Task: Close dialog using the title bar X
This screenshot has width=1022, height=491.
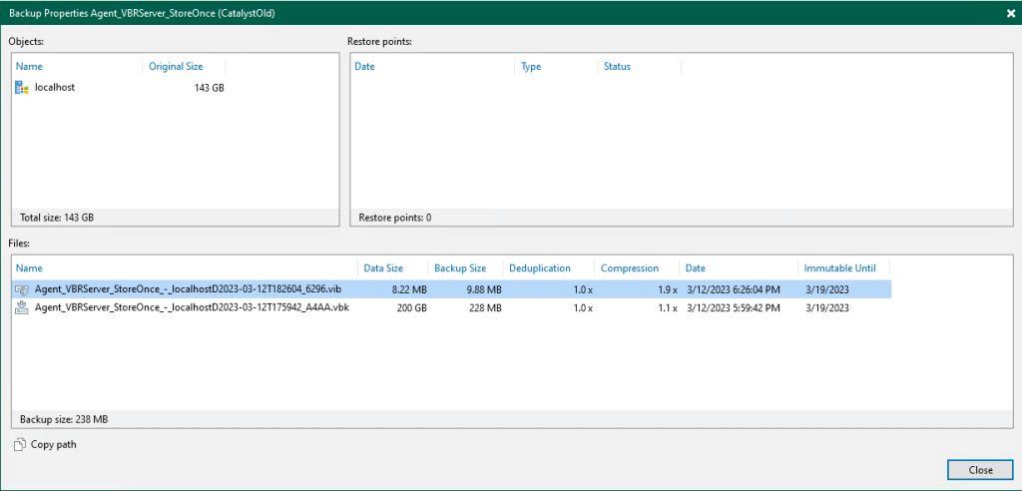Action: point(1011,13)
